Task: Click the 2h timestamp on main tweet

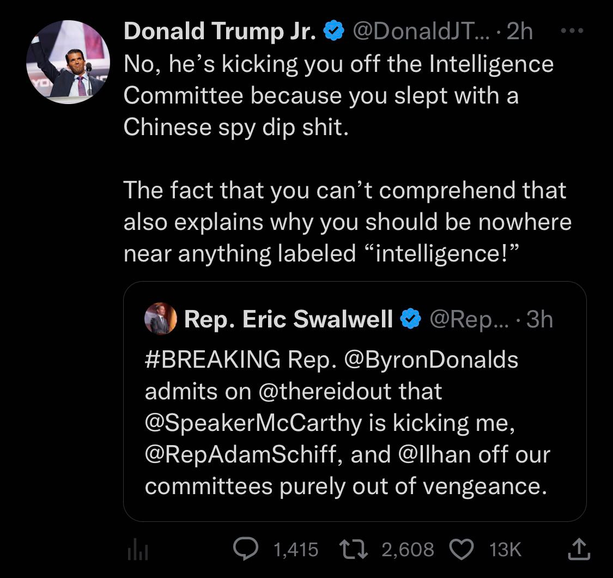Action: [x=519, y=32]
